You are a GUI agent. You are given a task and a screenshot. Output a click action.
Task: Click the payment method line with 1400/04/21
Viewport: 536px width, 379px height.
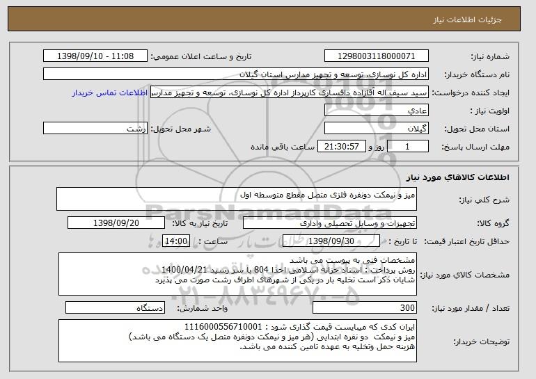288,270
